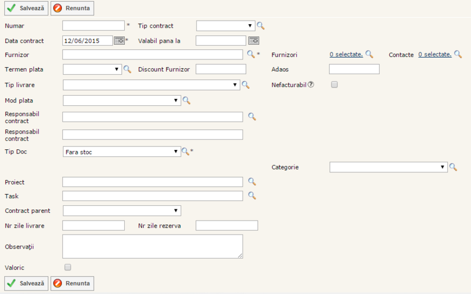Expand the Tip Doc dropdown showing Fara stoc
The width and height of the screenshot is (471, 294).
(x=121, y=152)
